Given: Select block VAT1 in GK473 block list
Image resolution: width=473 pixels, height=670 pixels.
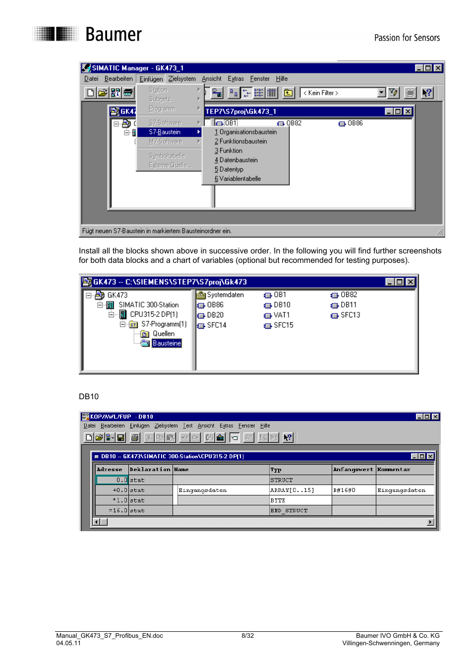Looking at the screenshot, I should coord(277,315).
